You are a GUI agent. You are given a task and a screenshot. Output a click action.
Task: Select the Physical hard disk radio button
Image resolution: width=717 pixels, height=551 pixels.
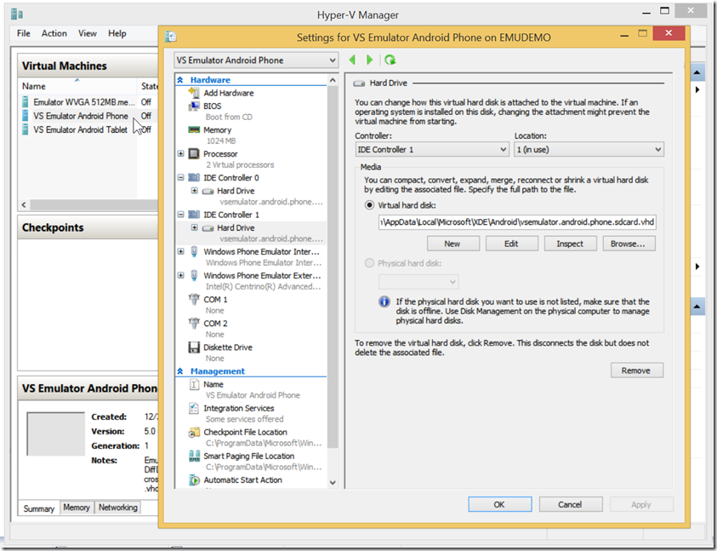click(369, 263)
